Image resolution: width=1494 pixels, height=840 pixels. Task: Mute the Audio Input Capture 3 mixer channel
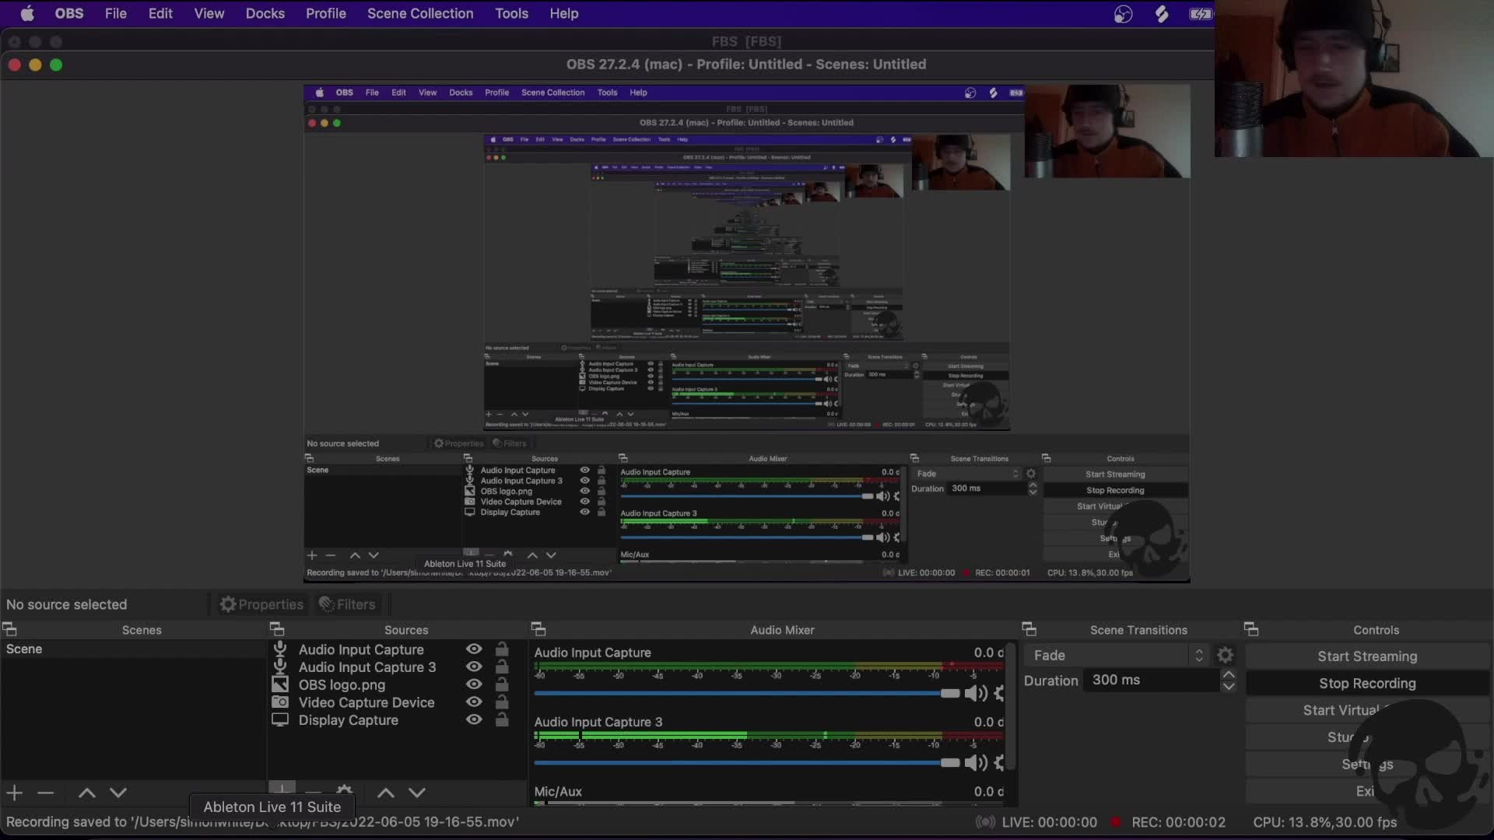(976, 763)
